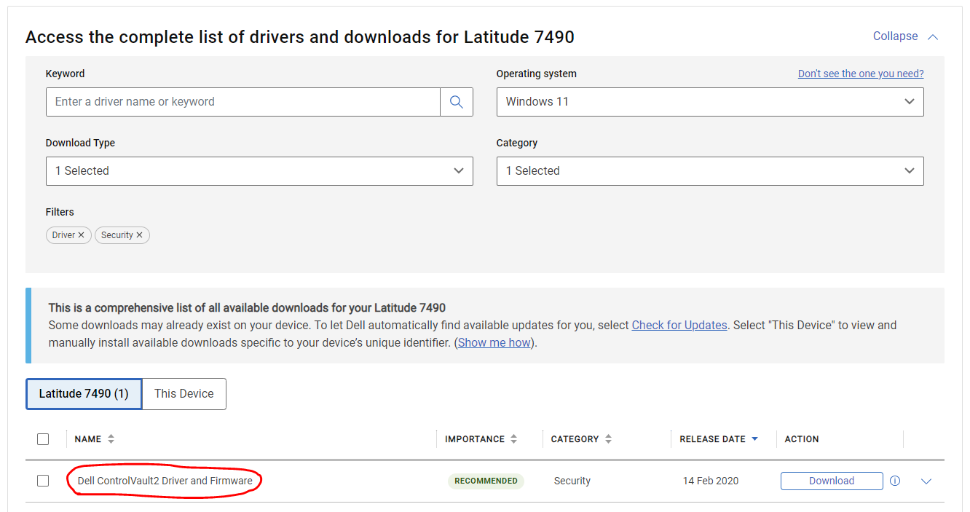
Task: Click the info icon next to Download
Action: (895, 481)
